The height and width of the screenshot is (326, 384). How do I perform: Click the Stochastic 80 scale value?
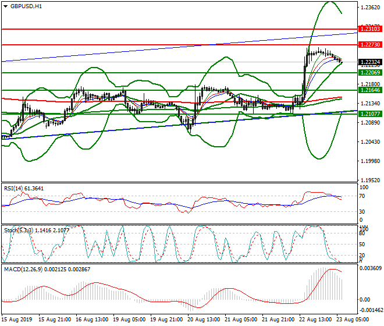pos(362,233)
